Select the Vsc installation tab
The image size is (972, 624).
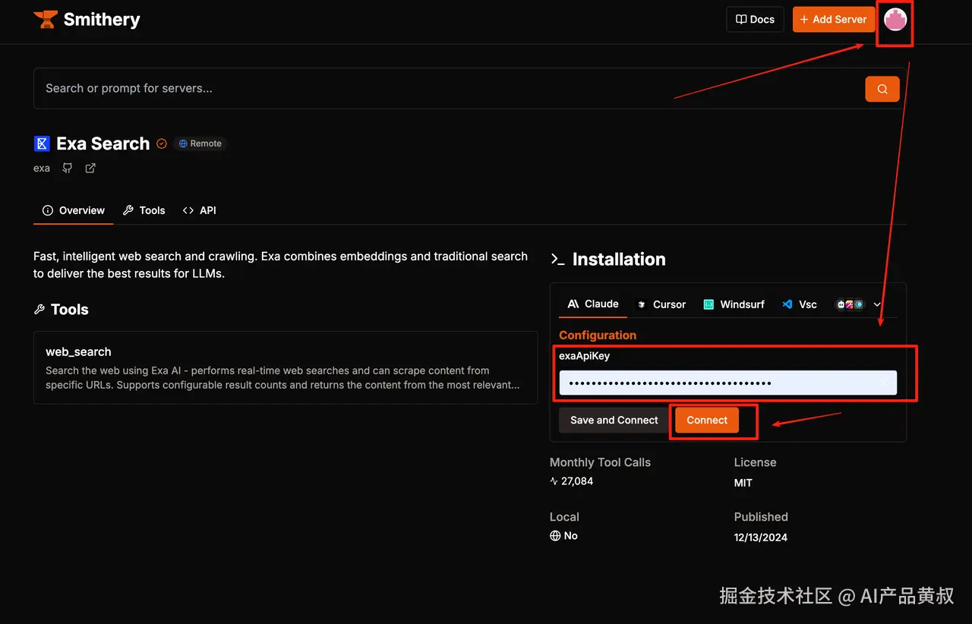[800, 304]
